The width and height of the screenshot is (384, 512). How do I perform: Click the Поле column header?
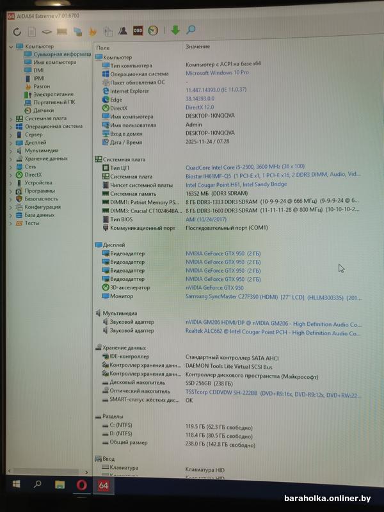pyautogui.click(x=103, y=47)
